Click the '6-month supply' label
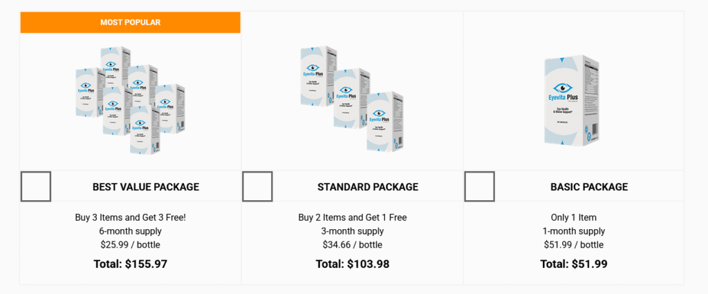 pos(131,231)
